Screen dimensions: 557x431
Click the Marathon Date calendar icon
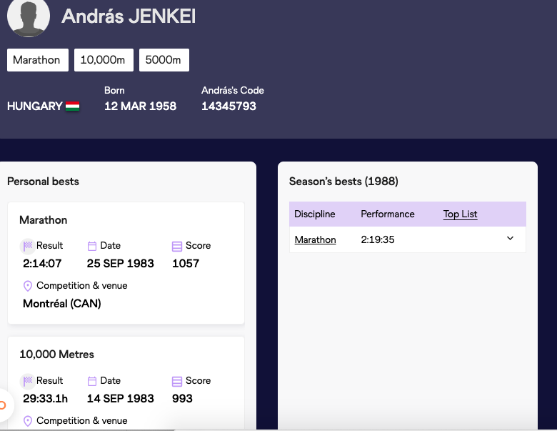(92, 246)
